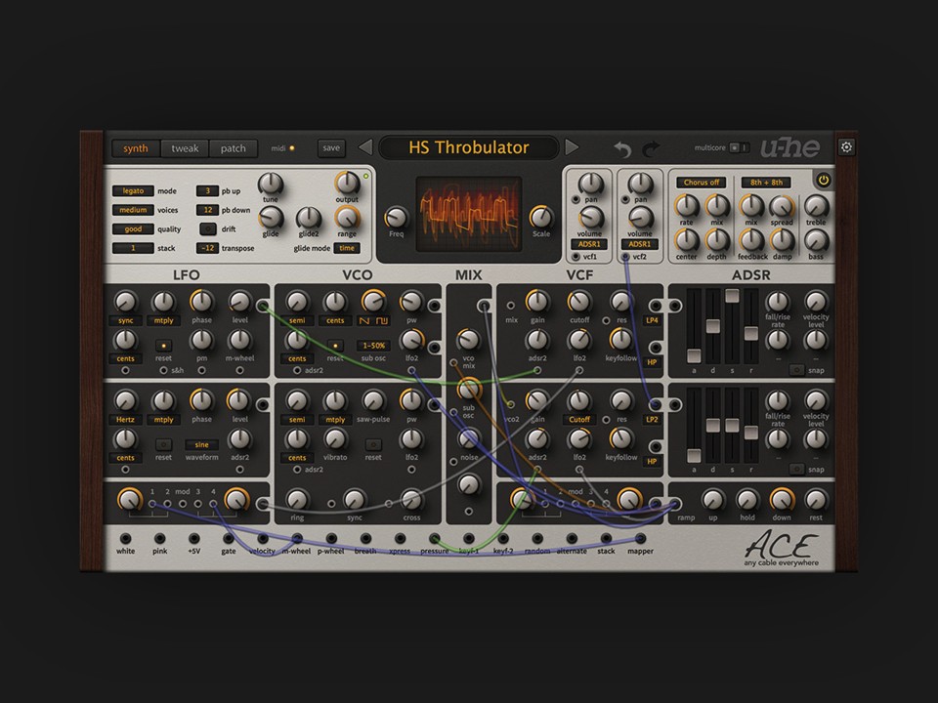Open the LP2 filter type selector
938x703 pixels.
tap(652, 420)
